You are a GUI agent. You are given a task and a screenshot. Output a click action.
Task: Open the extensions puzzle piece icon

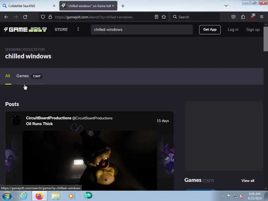(243, 17)
